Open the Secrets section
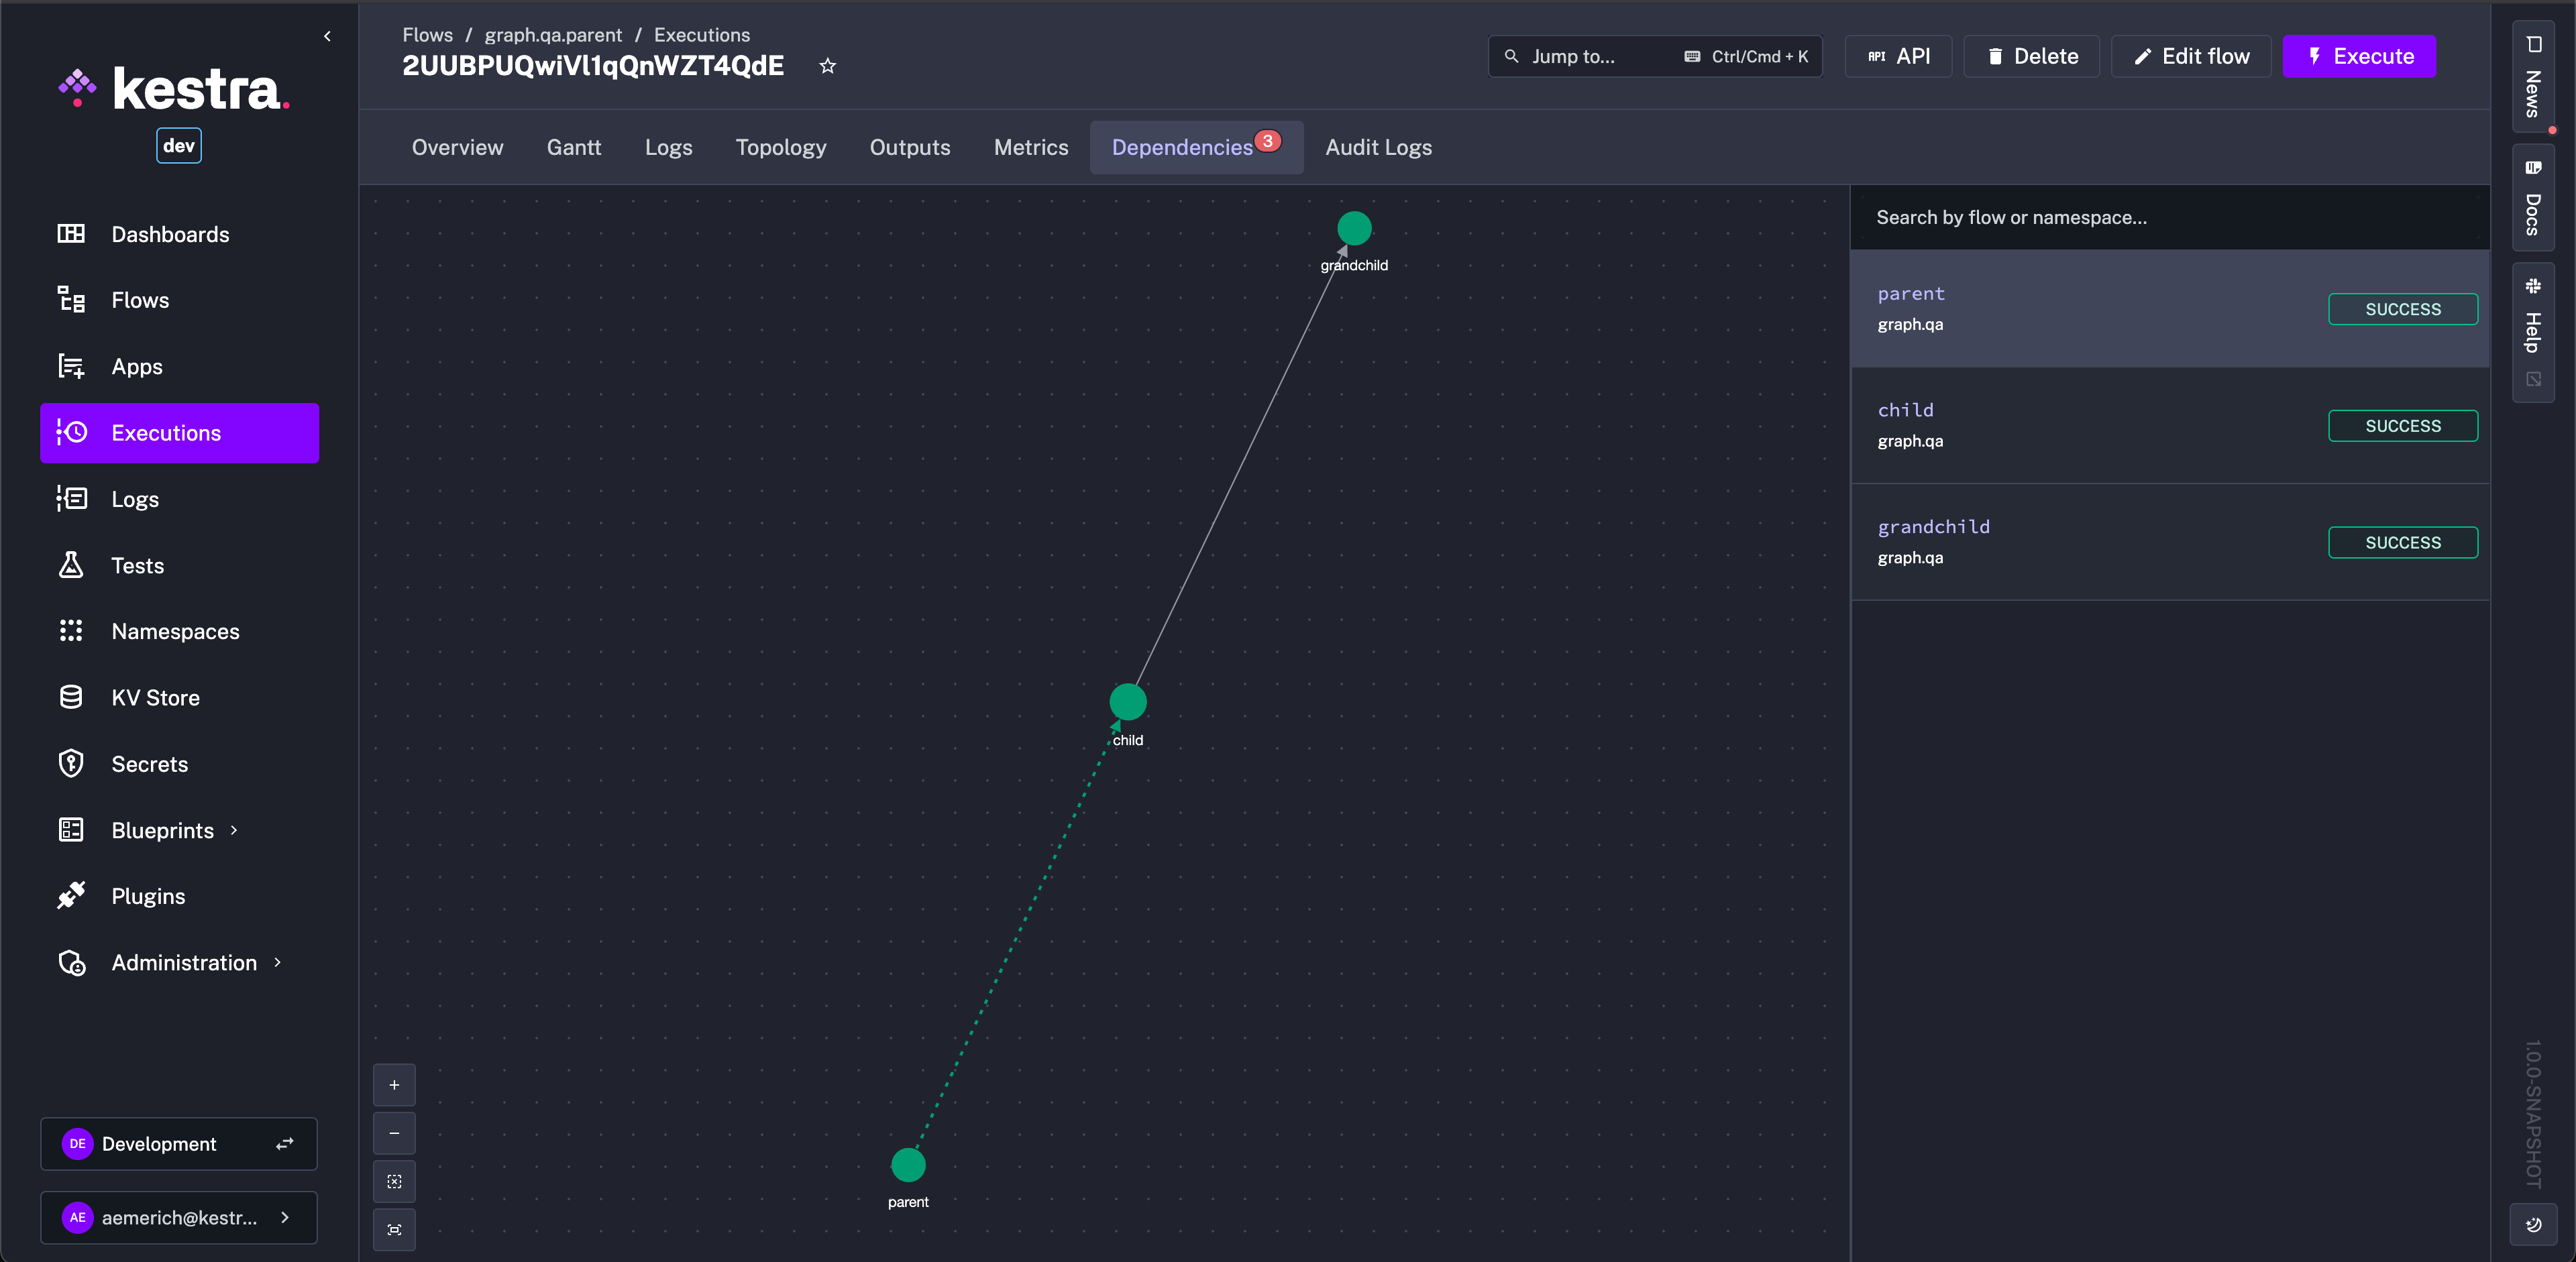Viewport: 2576px width, 1262px height. [149, 763]
